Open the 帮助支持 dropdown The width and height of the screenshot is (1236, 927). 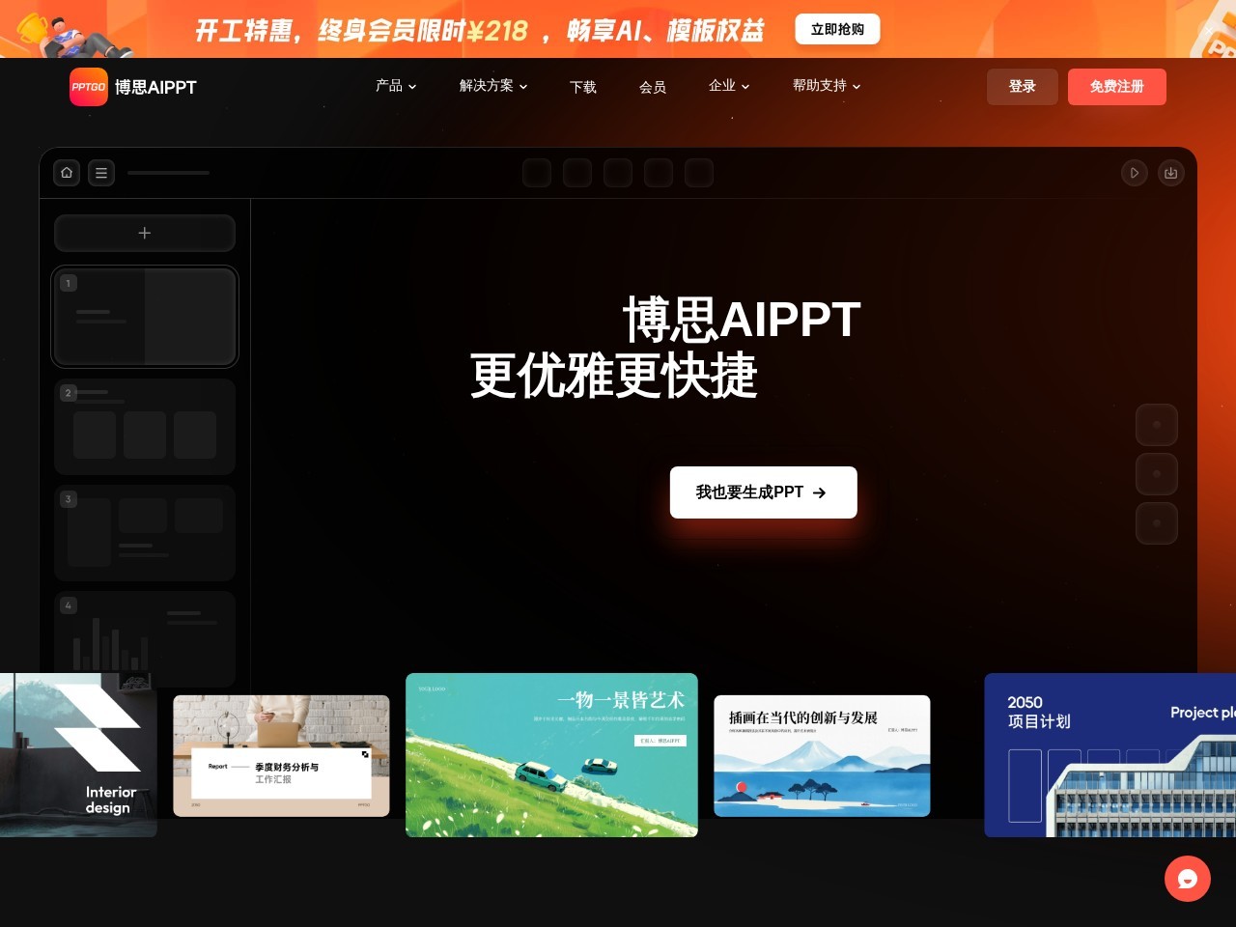point(826,86)
